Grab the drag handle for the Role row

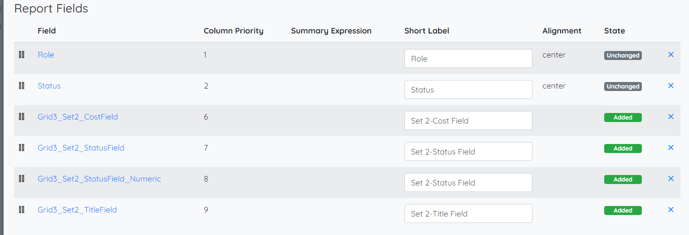point(22,55)
